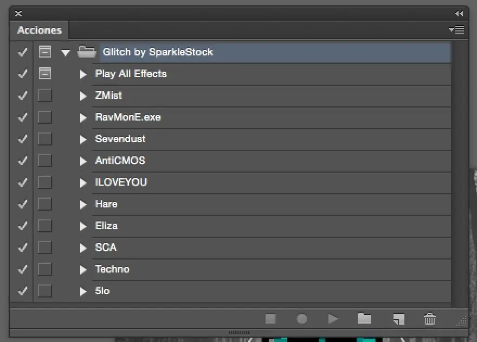Expand the 5lo action
Screen dimensions: 477x342
[83, 291]
